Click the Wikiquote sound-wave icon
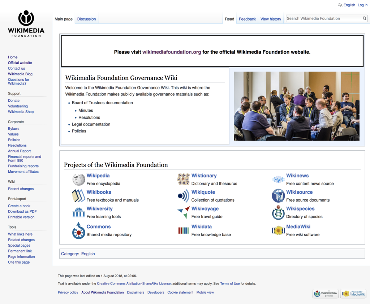Viewport: 370px width, 304px height. 183,196
